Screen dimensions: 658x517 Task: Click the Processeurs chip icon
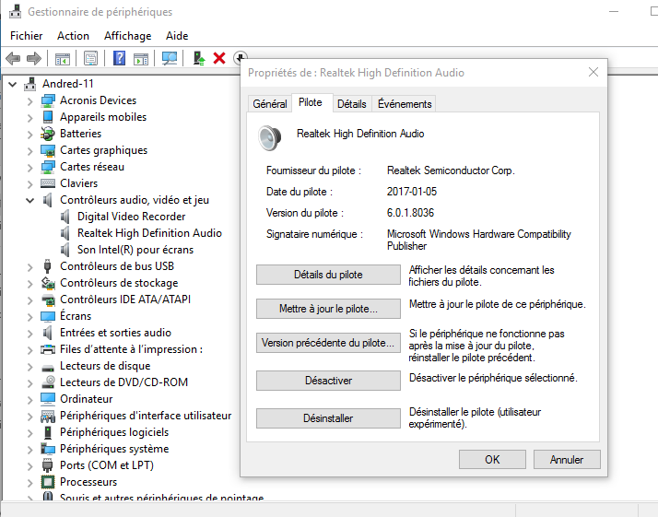tap(48, 482)
